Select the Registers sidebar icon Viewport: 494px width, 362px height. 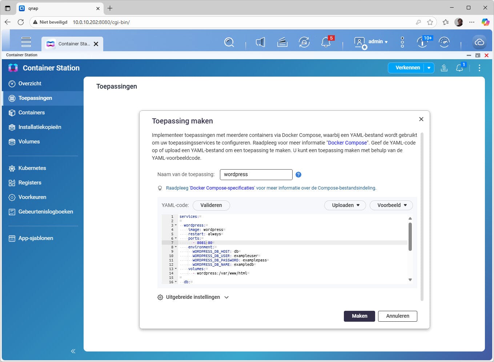[x=12, y=183]
